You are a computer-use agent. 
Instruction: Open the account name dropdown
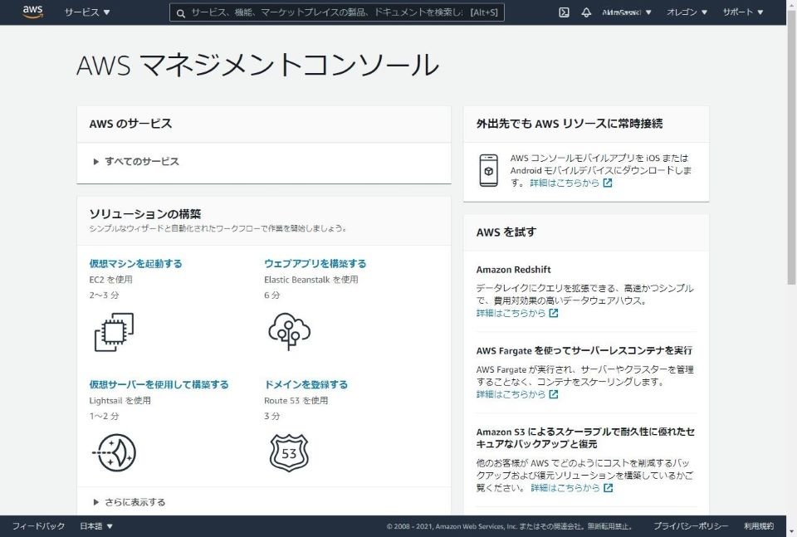coord(626,12)
